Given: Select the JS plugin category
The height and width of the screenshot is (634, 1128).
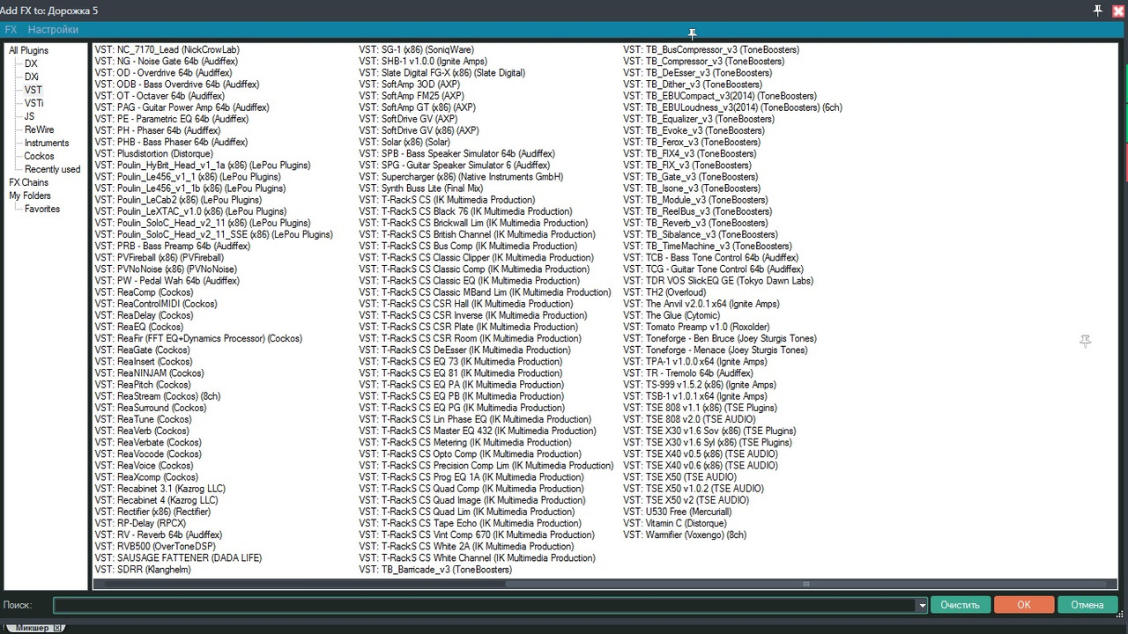Looking at the screenshot, I should tap(29, 116).
